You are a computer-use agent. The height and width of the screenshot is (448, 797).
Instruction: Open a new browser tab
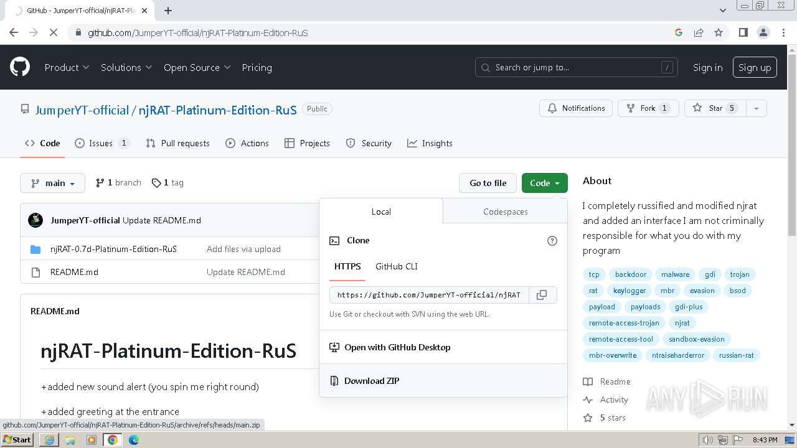tap(168, 11)
